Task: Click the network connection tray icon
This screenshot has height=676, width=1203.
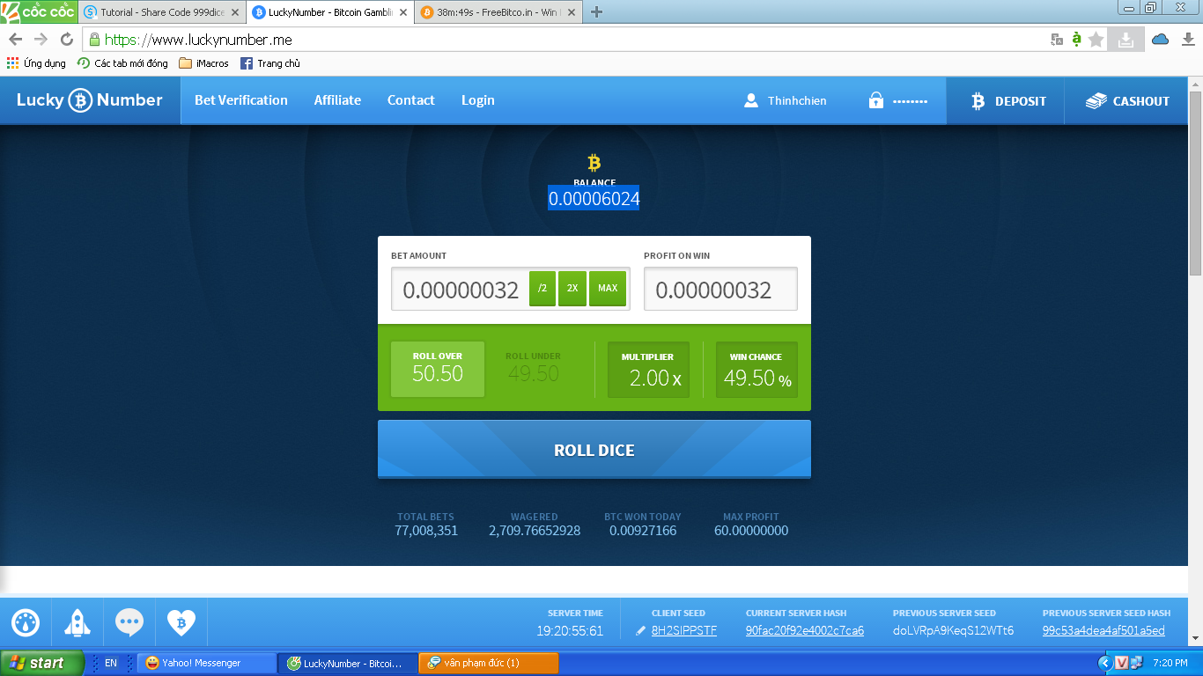Action: pos(1136,663)
